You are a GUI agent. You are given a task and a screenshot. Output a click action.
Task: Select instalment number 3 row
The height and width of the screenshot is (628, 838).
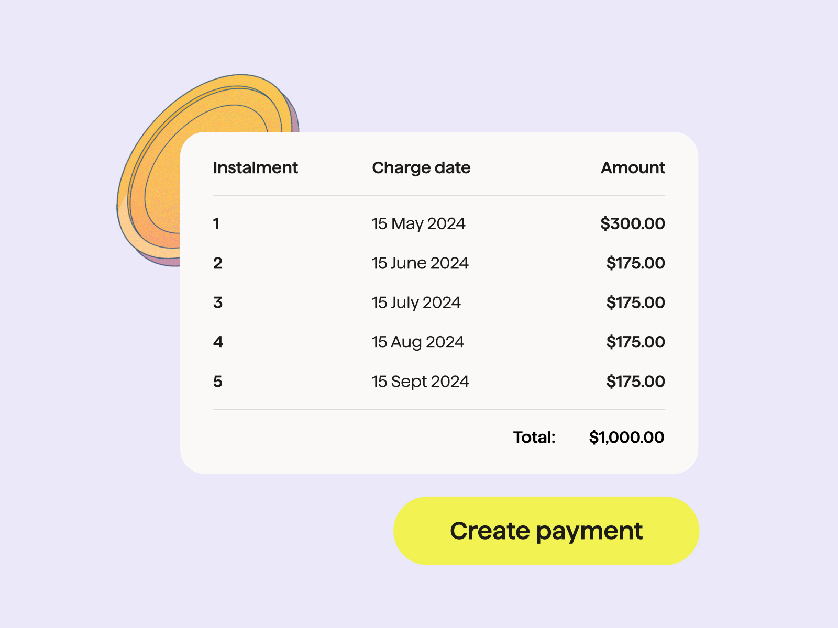pyautogui.click(x=439, y=302)
